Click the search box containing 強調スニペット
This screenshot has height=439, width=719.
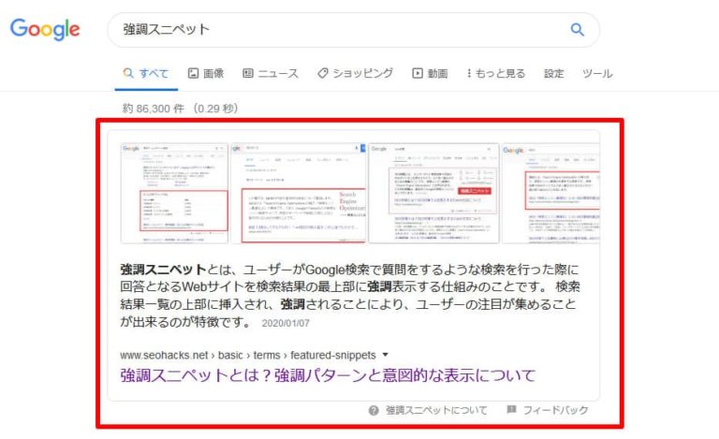(337, 29)
